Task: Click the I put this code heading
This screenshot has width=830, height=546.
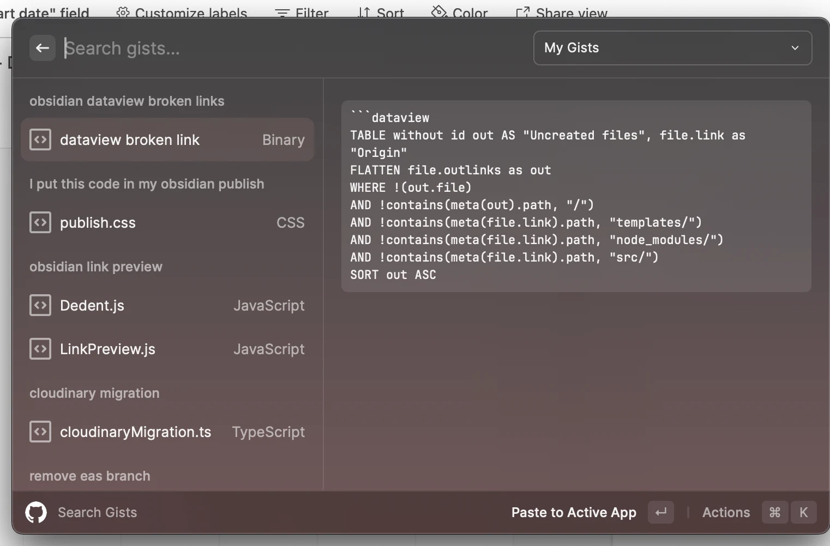Action: tap(147, 184)
